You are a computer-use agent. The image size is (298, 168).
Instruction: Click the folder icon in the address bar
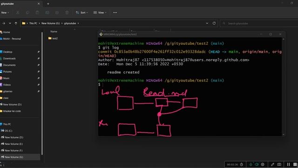pos(24,23)
